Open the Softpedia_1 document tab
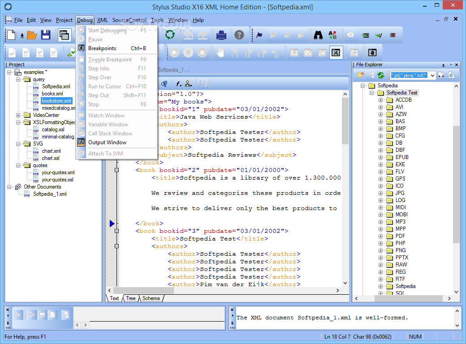Image resolution: width=466 pixels, height=344 pixels. [x=173, y=70]
